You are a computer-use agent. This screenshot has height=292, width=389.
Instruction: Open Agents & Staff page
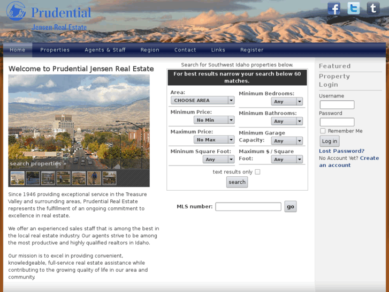105,50
